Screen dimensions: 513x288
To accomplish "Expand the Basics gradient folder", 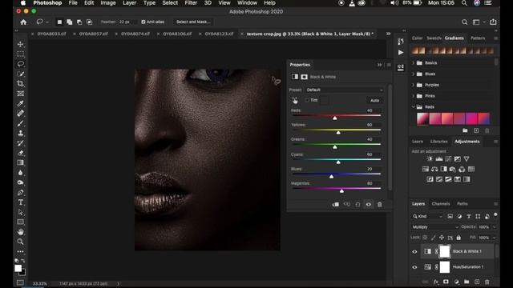I will click(x=414, y=62).
